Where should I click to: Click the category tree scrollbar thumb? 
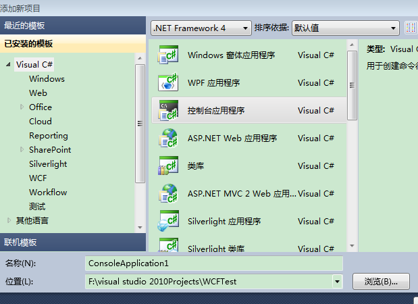140,124
